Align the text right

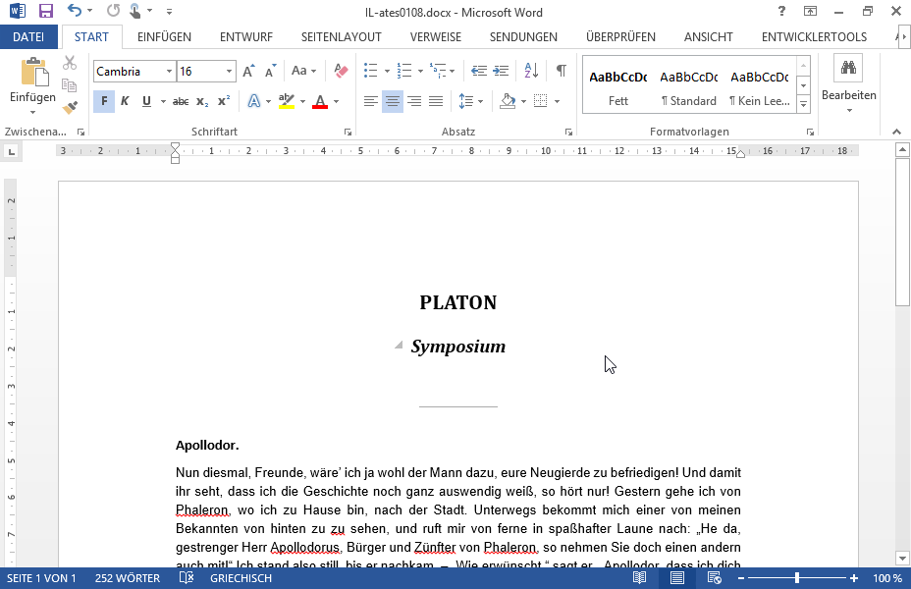click(x=414, y=102)
